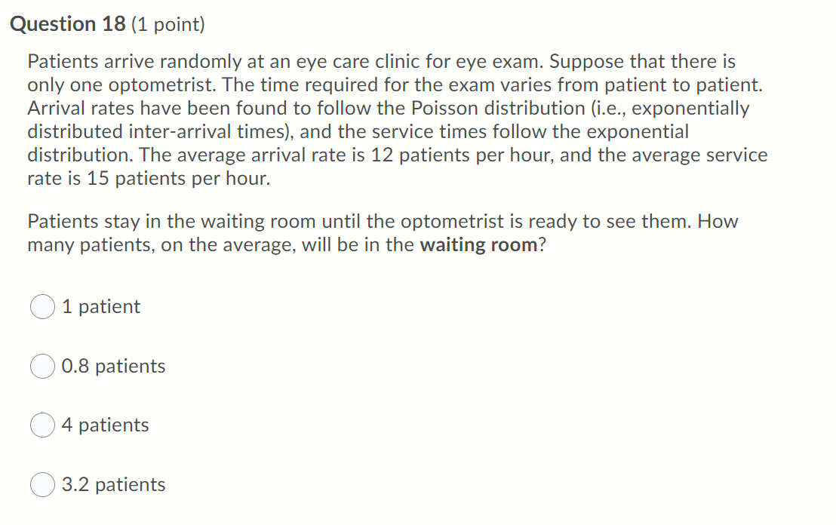Screen dimensions: 836x525
Task: Click the word "Poisson" in the paragraph
Action: pos(445,108)
